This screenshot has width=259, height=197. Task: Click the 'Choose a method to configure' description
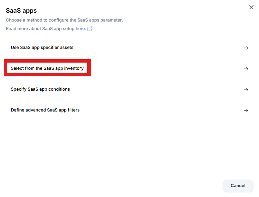point(65,20)
